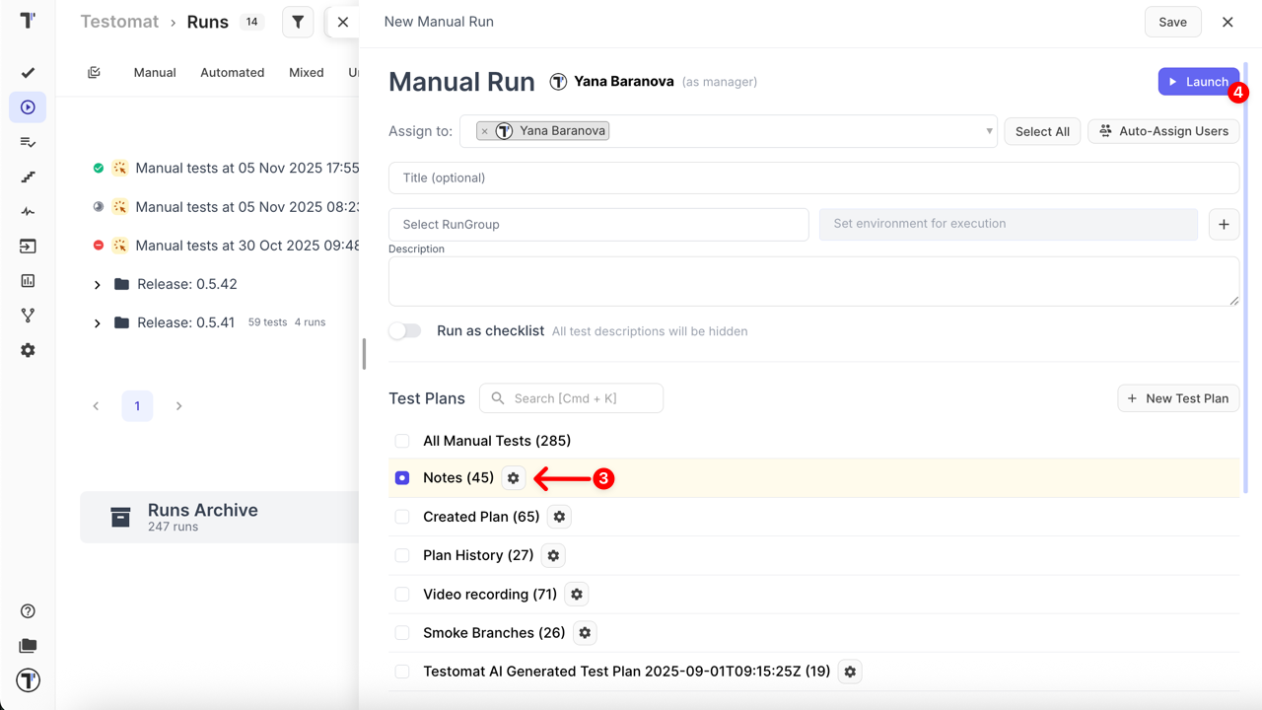Open the Assign to user dropdown
The width and height of the screenshot is (1262, 710).
pos(989,131)
